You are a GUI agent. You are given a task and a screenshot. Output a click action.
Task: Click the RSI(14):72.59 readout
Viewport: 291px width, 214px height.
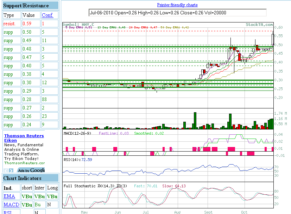pos(78,160)
